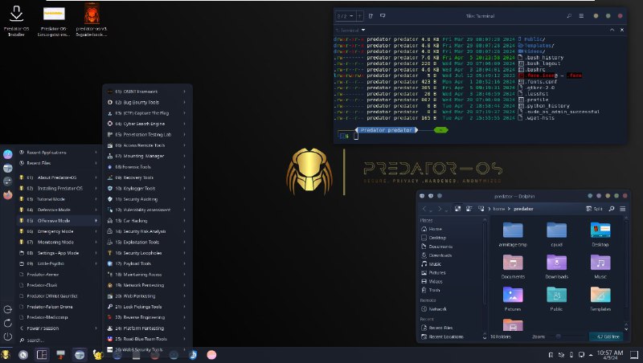643x363 pixels.
Task: Open Car Hacking menu entry
Action: [147, 221]
